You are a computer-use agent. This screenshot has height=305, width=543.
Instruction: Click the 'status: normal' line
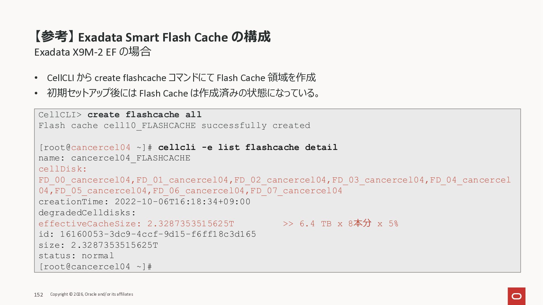click(76, 256)
